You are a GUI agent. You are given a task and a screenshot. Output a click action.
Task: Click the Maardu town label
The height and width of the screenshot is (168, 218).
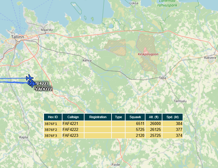coord(47,30)
